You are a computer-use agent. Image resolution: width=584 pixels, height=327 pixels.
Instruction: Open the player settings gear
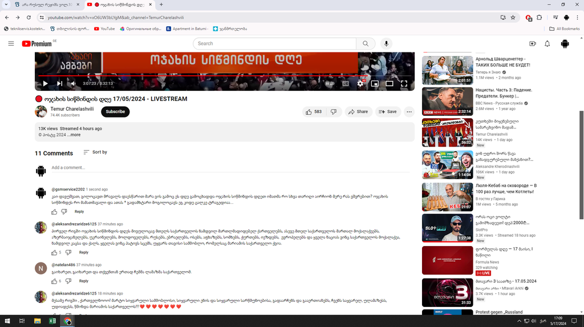click(x=360, y=83)
